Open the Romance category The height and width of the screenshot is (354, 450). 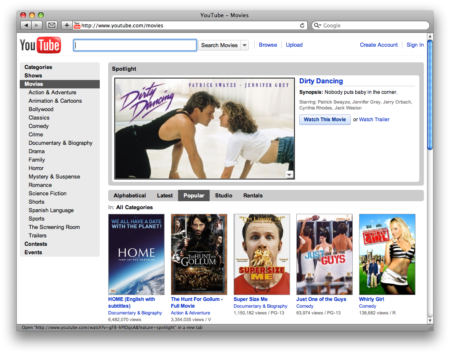point(40,185)
